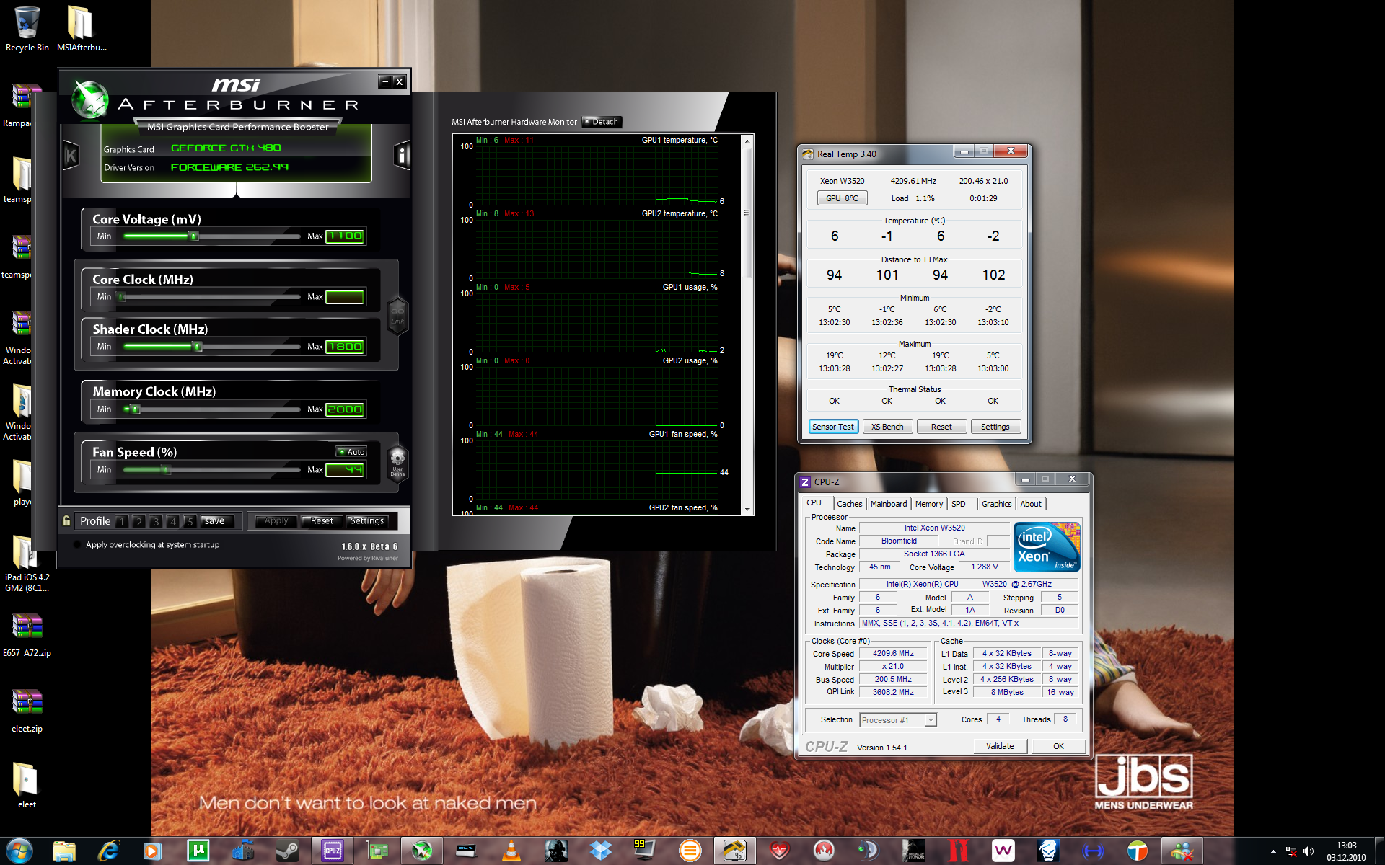The height and width of the screenshot is (865, 1385).
Task: Open the MSIAfterburner desktop folder
Action: tap(81, 29)
